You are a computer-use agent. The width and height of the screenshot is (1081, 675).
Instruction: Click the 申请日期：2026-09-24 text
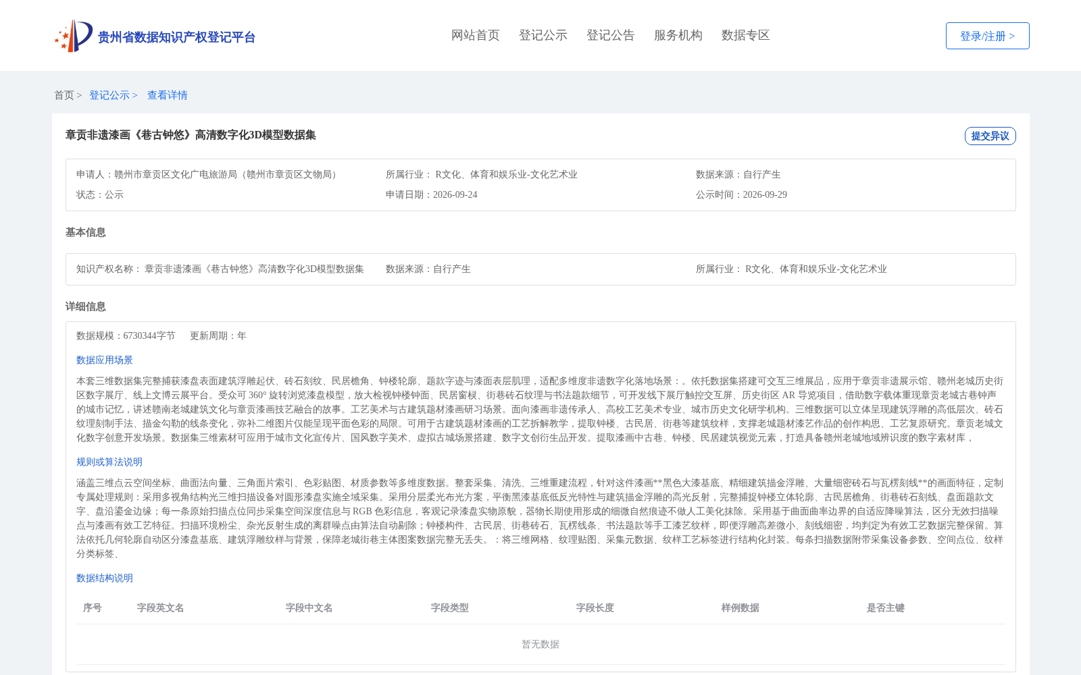point(432,194)
